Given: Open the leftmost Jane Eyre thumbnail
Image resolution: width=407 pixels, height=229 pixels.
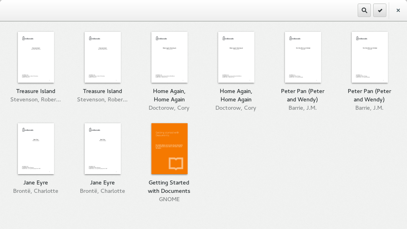Looking at the screenshot, I should (x=36, y=148).
